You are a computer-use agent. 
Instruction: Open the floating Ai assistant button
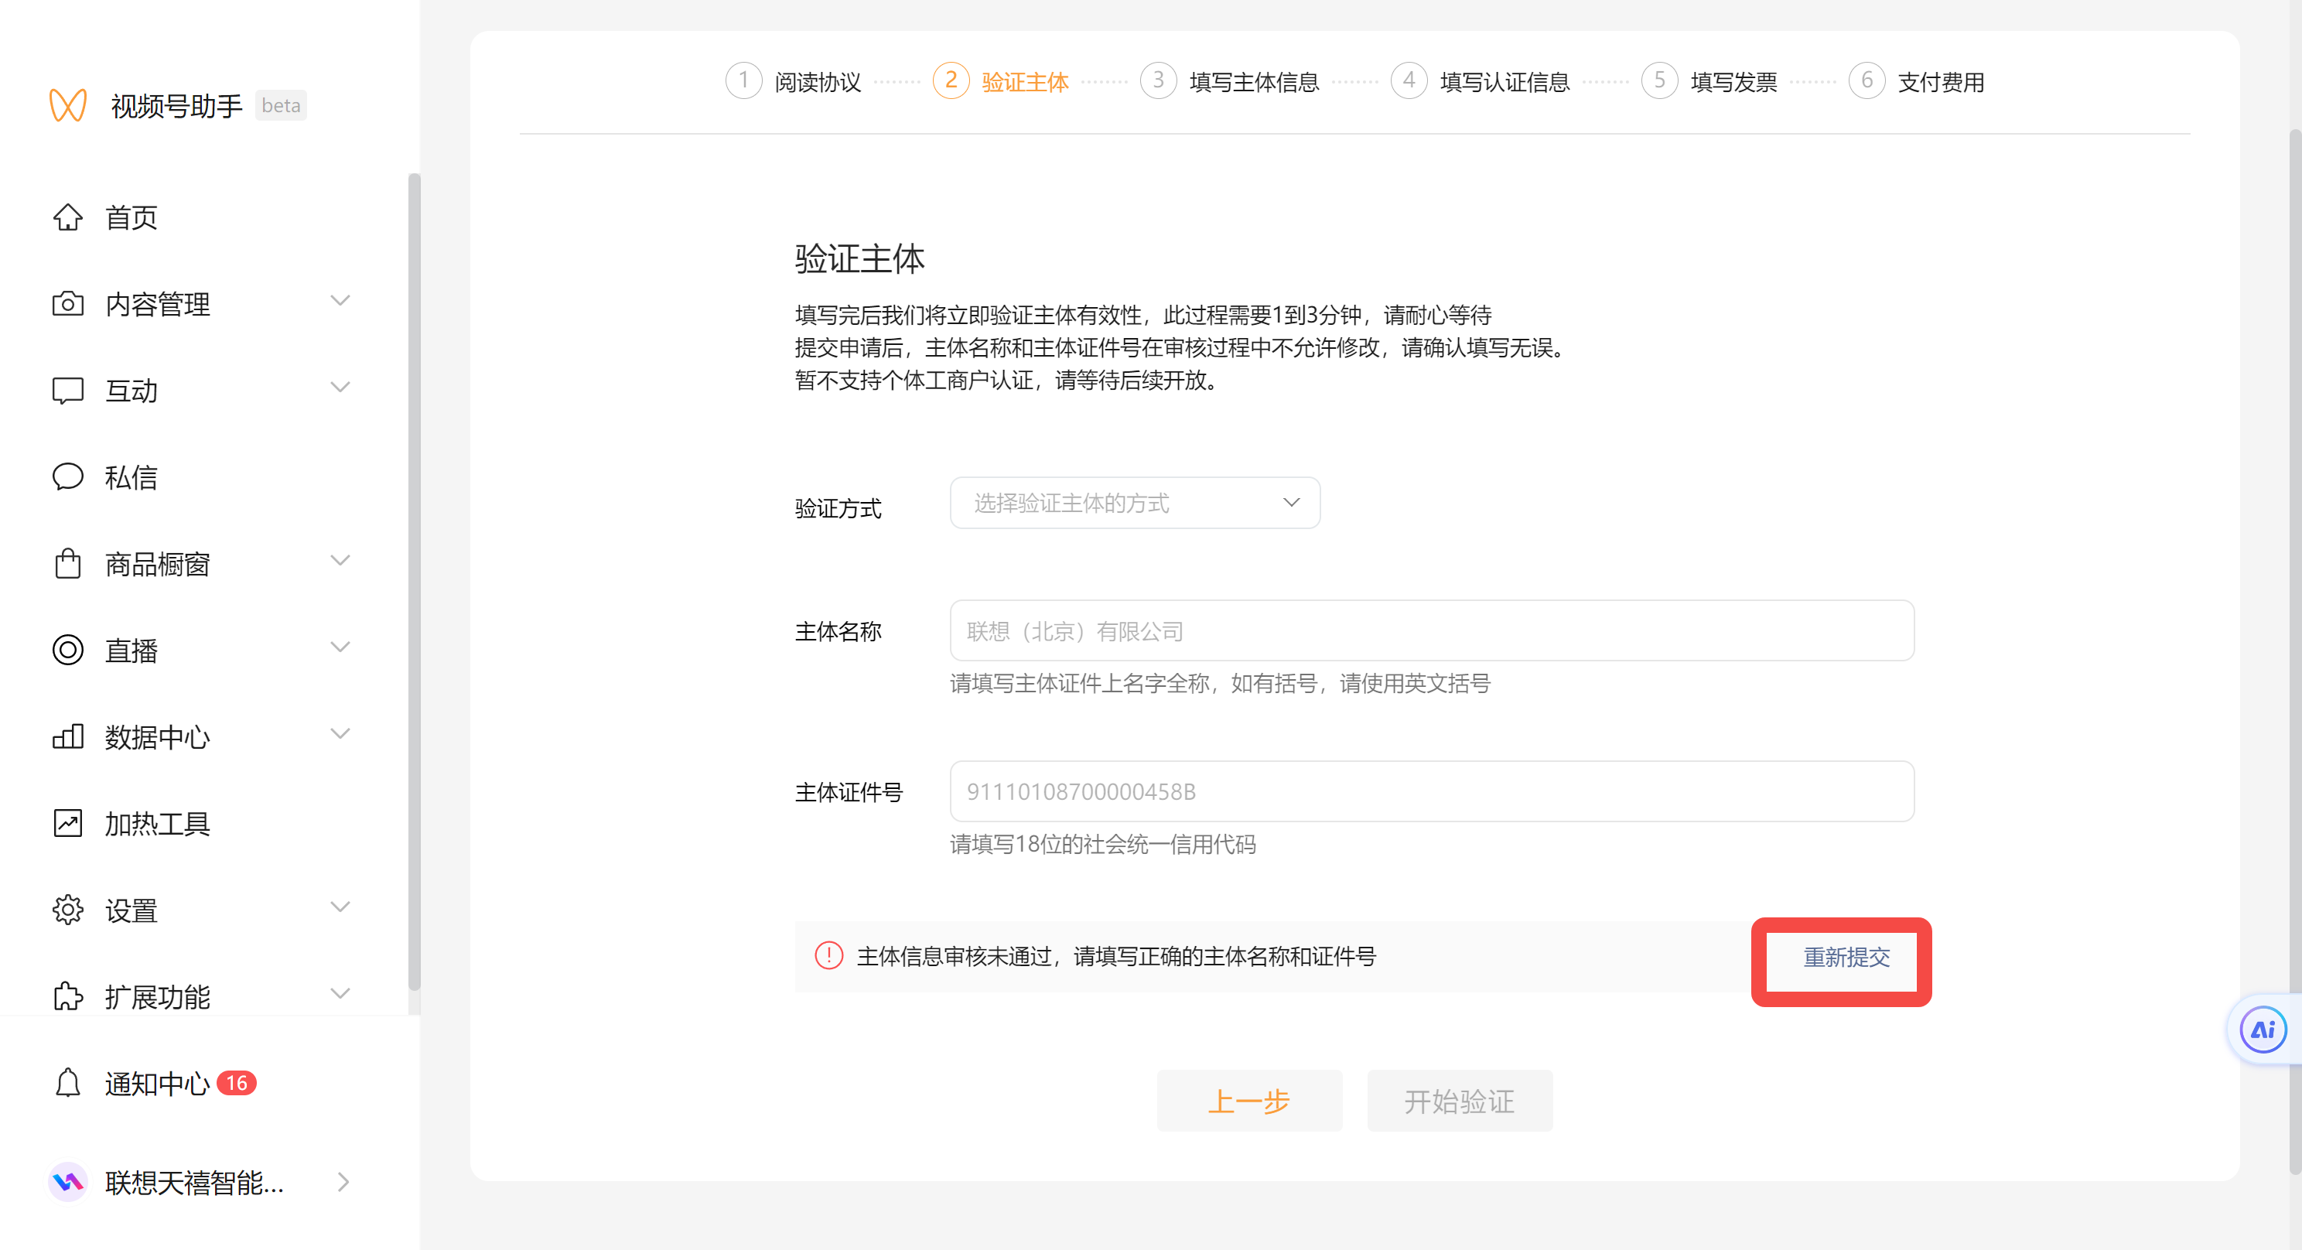(x=2262, y=1030)
